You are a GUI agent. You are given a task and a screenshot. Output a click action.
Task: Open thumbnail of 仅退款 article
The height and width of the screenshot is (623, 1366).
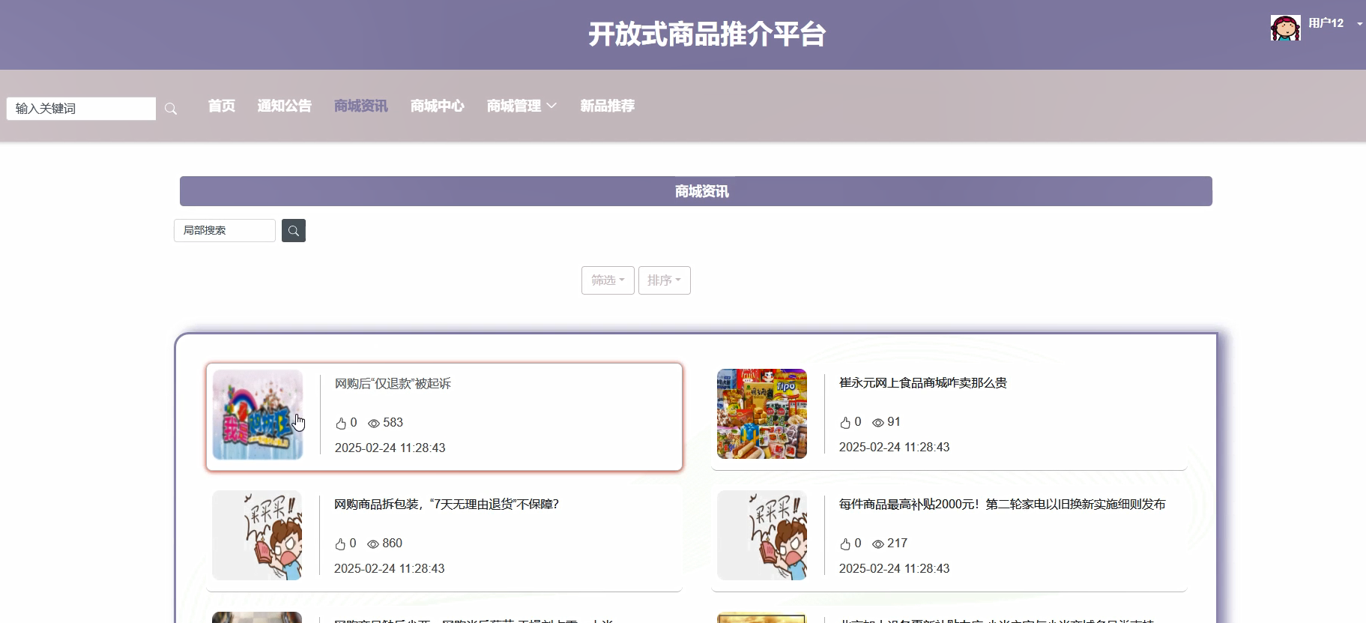pos(258,415)
